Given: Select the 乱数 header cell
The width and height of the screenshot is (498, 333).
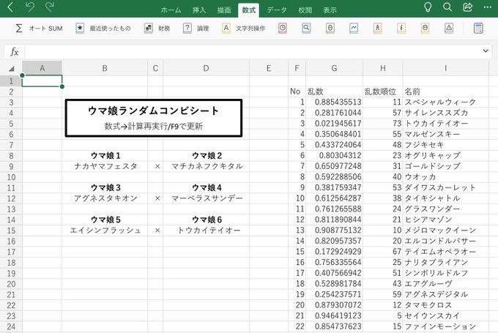Looking at the screenshot, I should (x=334, y=91).
